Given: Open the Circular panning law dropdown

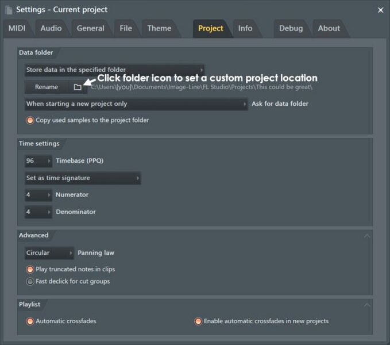Looking at the screenshot, I should 49,253.
